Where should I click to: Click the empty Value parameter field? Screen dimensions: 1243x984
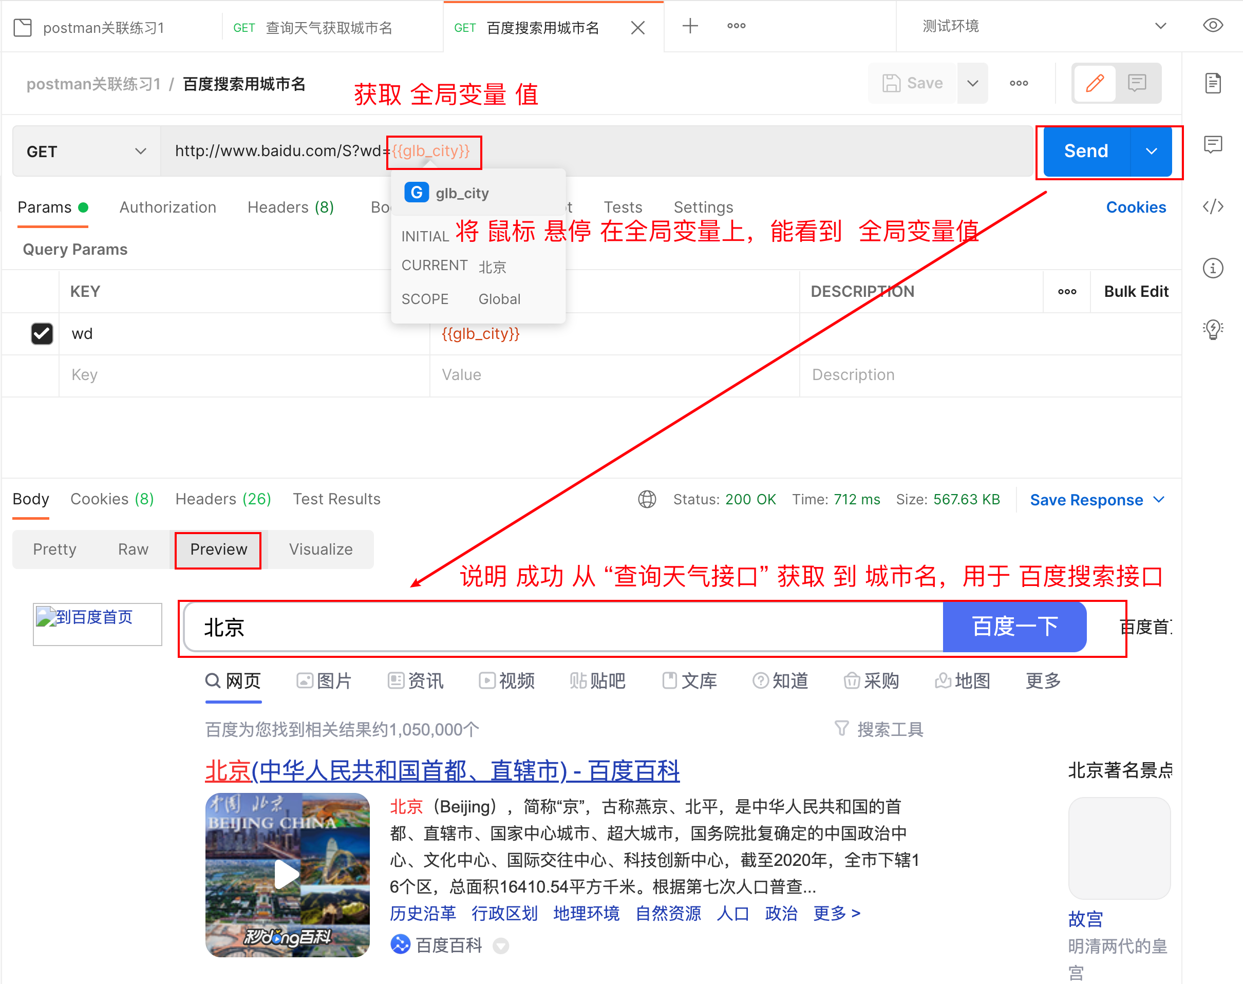[614, 375]
